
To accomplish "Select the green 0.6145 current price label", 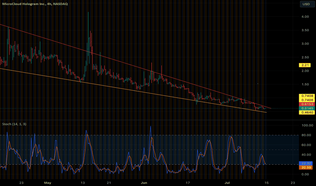I will [307, 108].
